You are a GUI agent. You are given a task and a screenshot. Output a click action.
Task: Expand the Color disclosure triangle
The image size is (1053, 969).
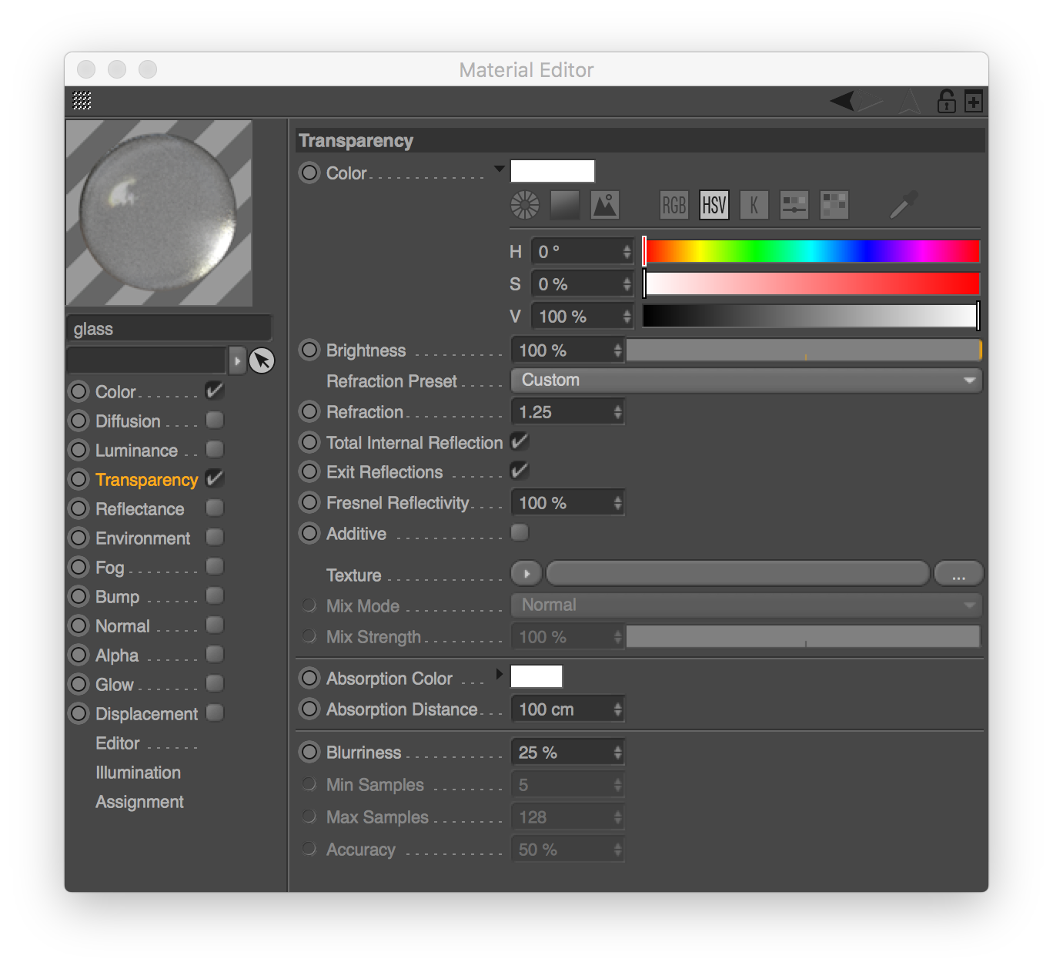coord(499,169)
